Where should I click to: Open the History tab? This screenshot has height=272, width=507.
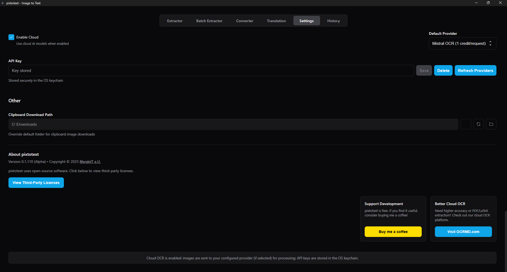coord(334,21)
